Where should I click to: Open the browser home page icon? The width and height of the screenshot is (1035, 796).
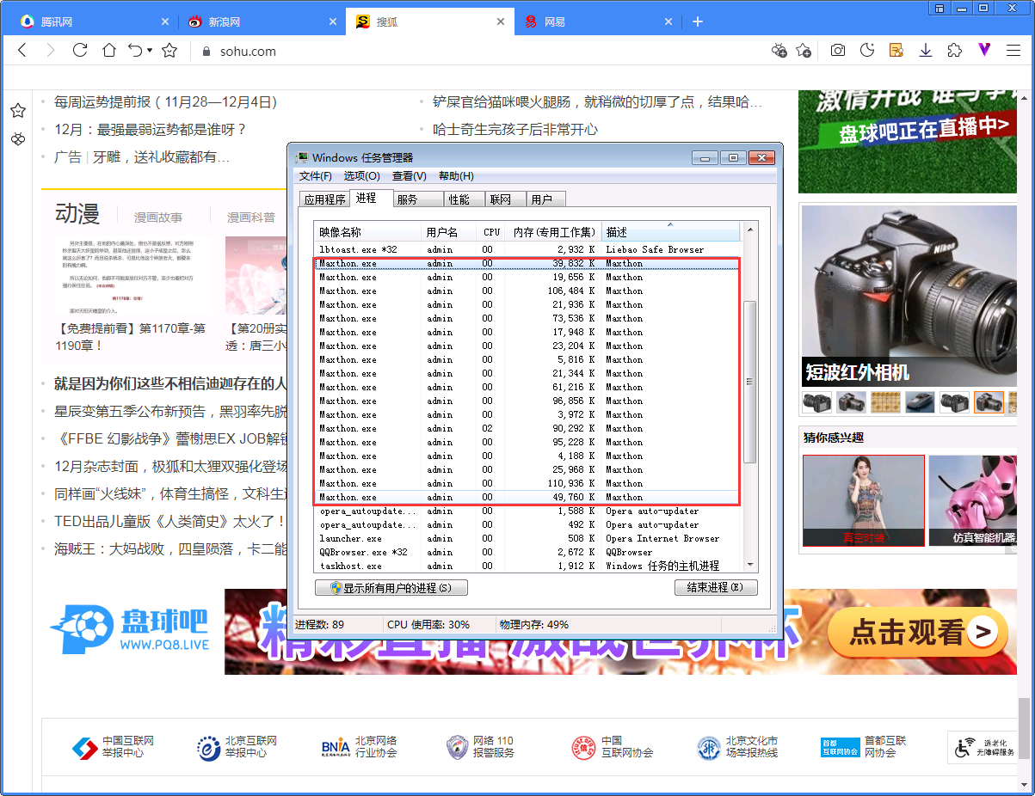tap(108, 51)
